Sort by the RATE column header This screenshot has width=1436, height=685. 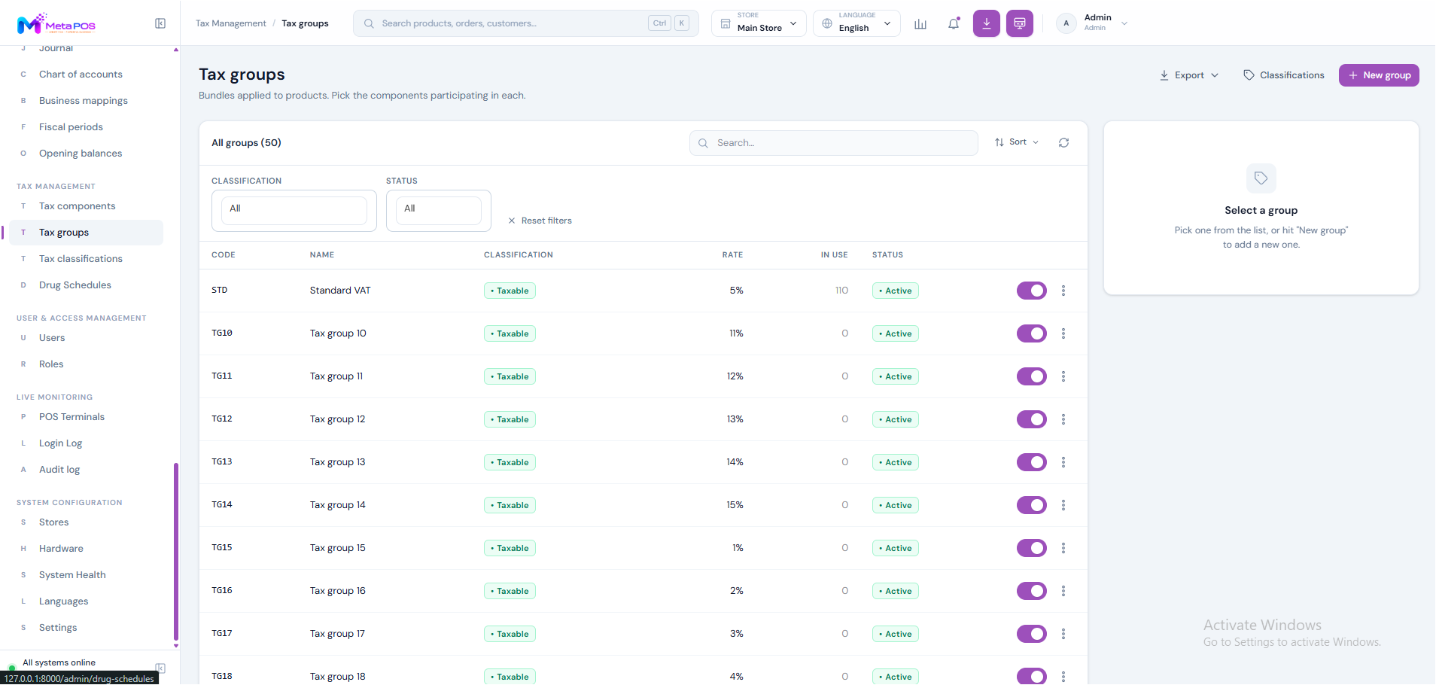[x=732, y=255]
